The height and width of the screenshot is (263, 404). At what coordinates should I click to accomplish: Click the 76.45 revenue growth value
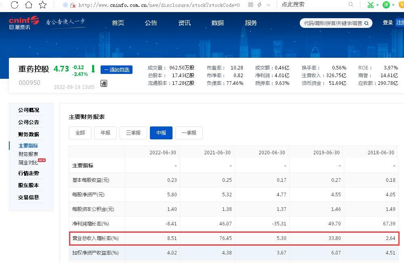[225, 238]
